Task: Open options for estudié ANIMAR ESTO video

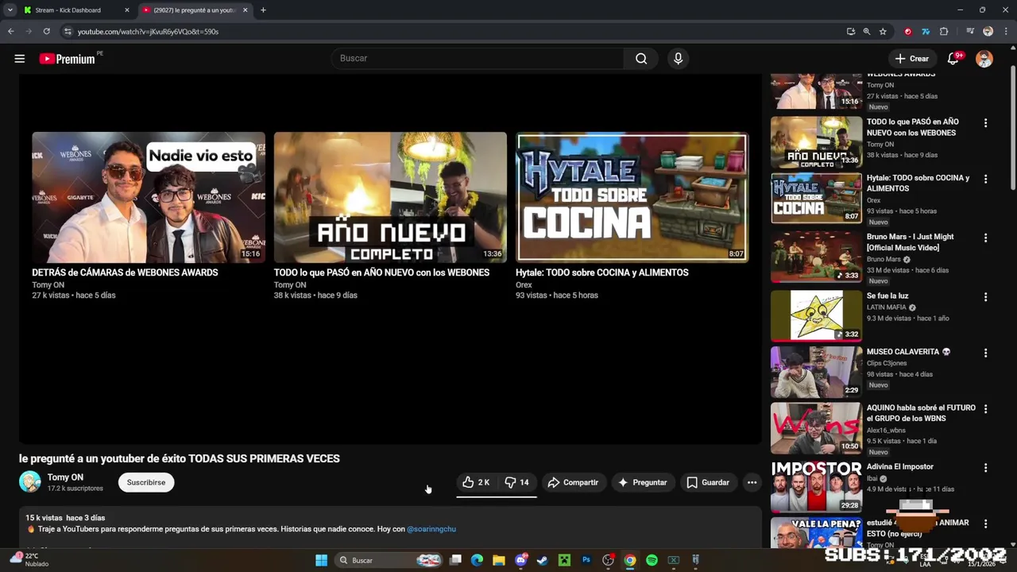Action: pos(985,524)
